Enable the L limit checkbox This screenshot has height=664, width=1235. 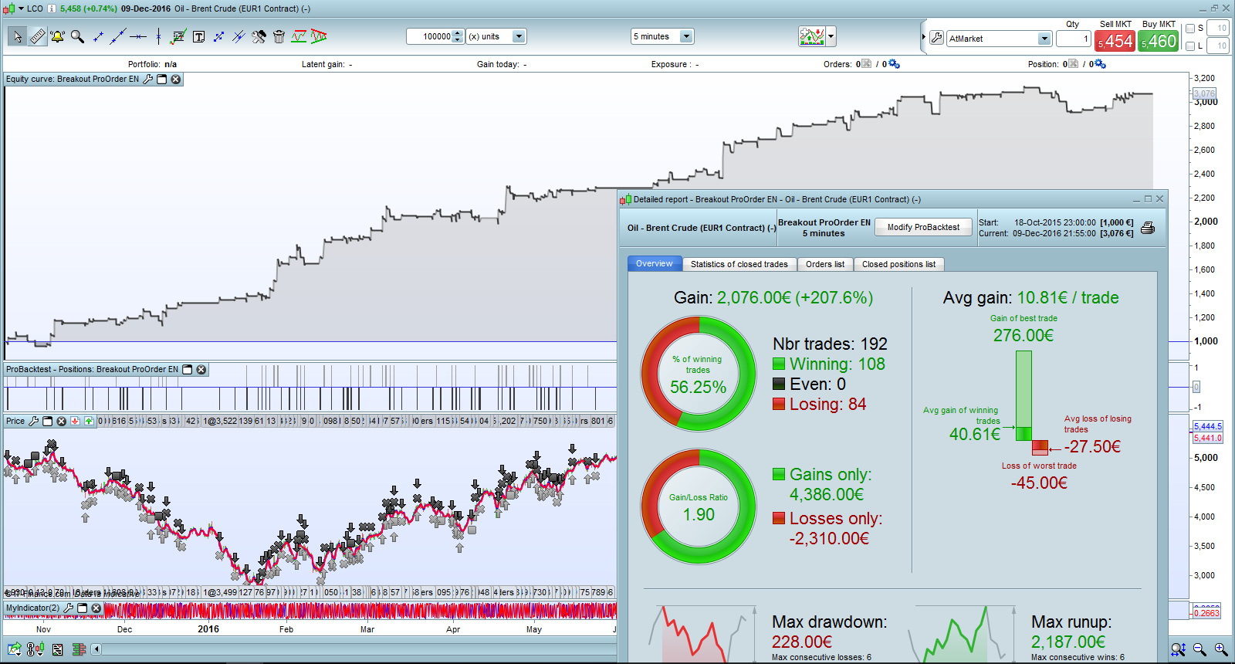pyautogui.click(x=1190, y=46)
